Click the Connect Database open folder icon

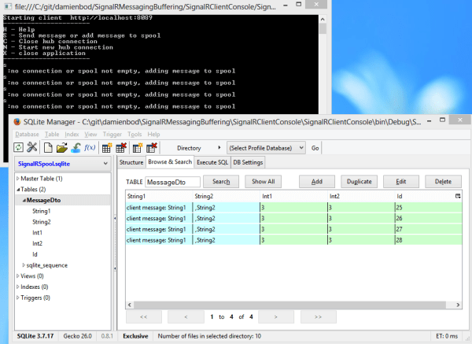tap(61, 148)
